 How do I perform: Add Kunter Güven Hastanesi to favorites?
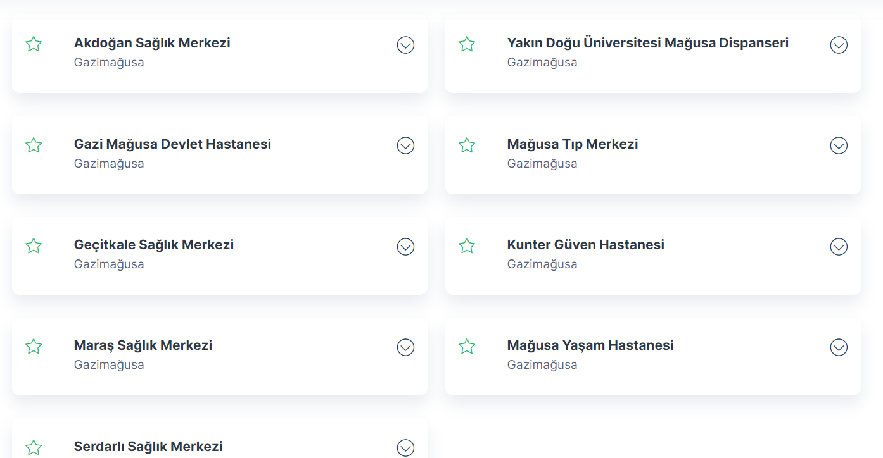(467, 246)
